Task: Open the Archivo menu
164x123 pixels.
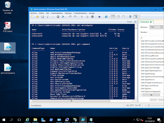Action: [x=34, y=13]
